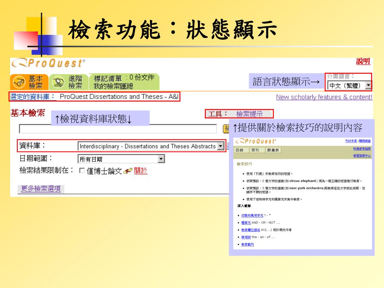Switch to the 基本檢索 tab
This screenshot has height=288, width=384.
pyautogui.click(x=29, y=82)
